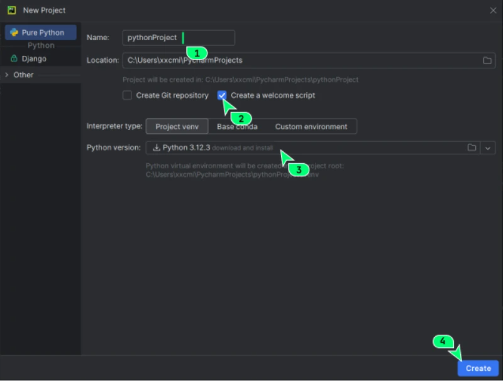Image resolution: width=504 pixels, height=381 pixels.
Task: Enable Create Git repository checkbox
Action: 127,96
